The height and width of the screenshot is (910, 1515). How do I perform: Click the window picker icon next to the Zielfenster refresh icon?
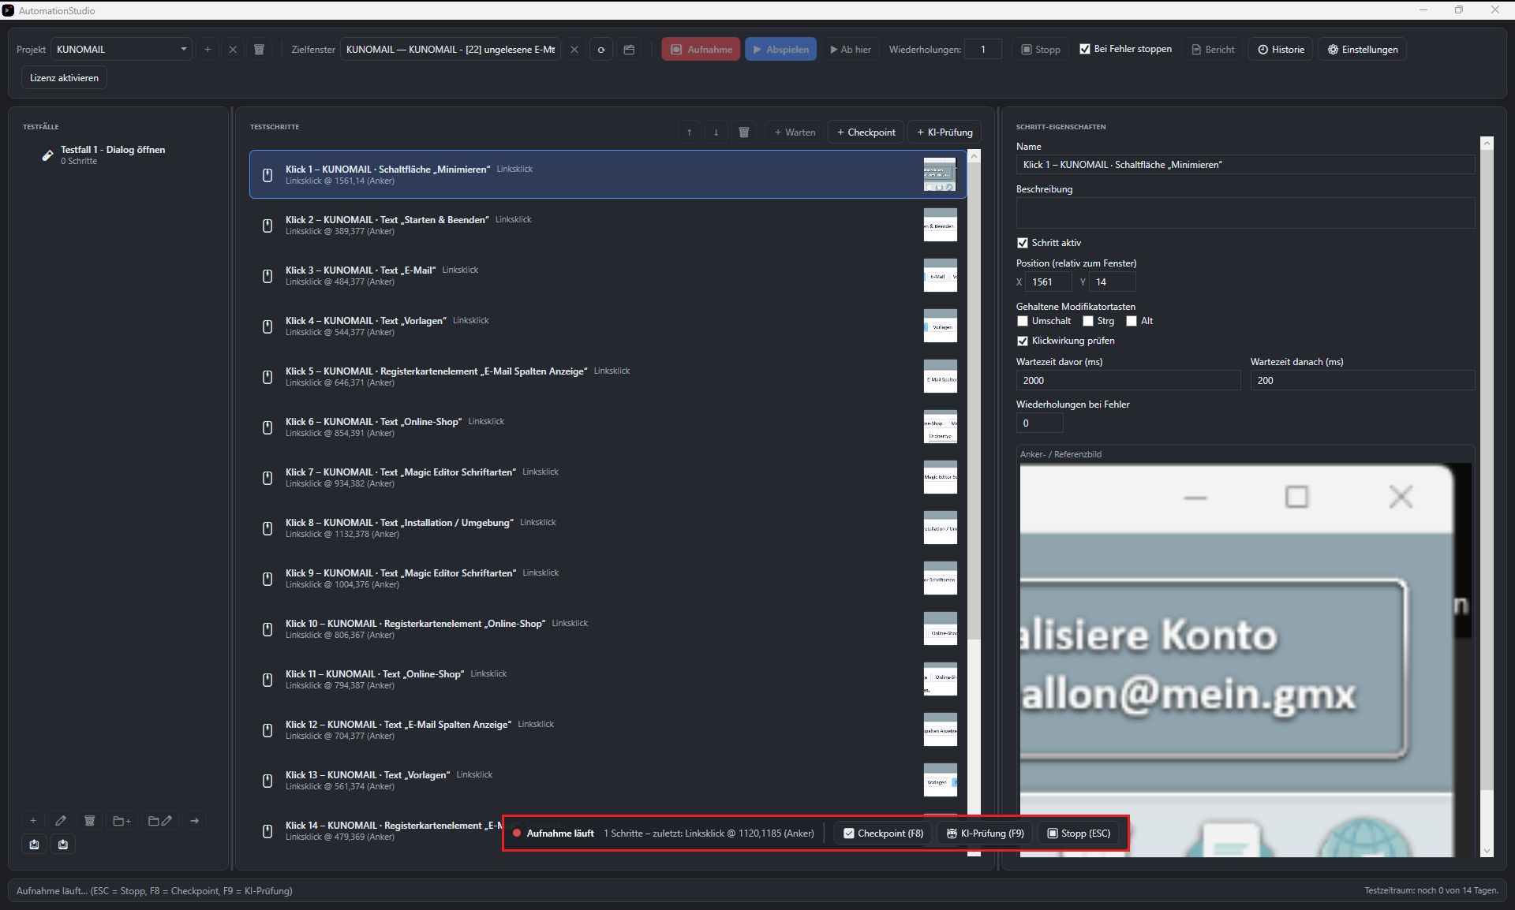(629, 49)
